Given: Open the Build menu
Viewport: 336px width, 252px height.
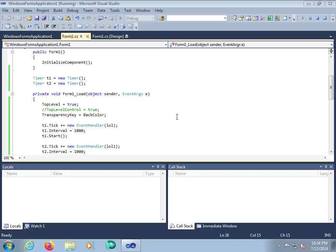Looking at the screenshot, I should tap(58, 10).
